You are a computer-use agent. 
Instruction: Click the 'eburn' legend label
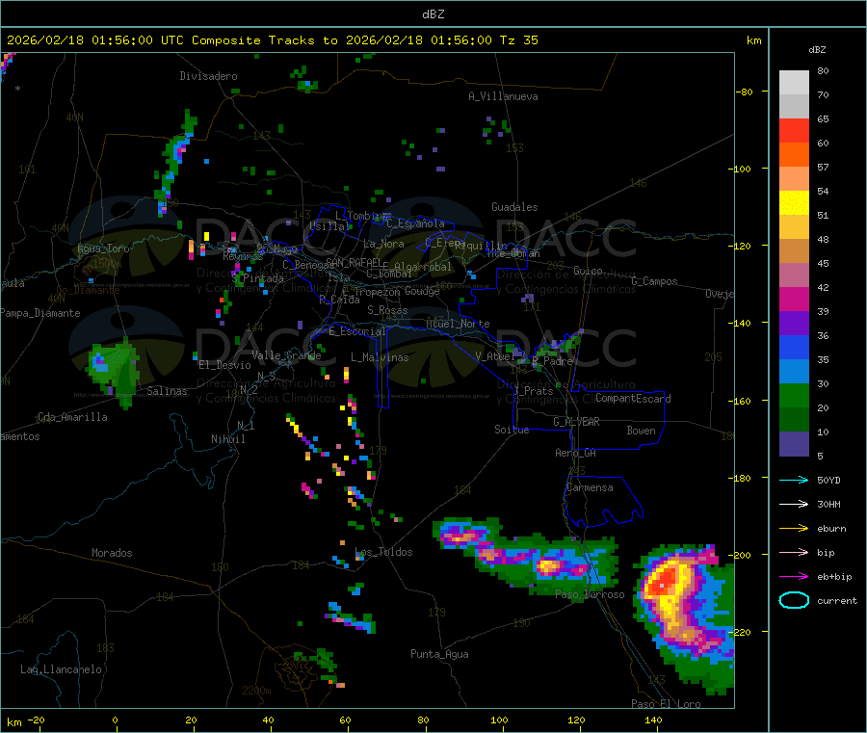coord(831,529)
